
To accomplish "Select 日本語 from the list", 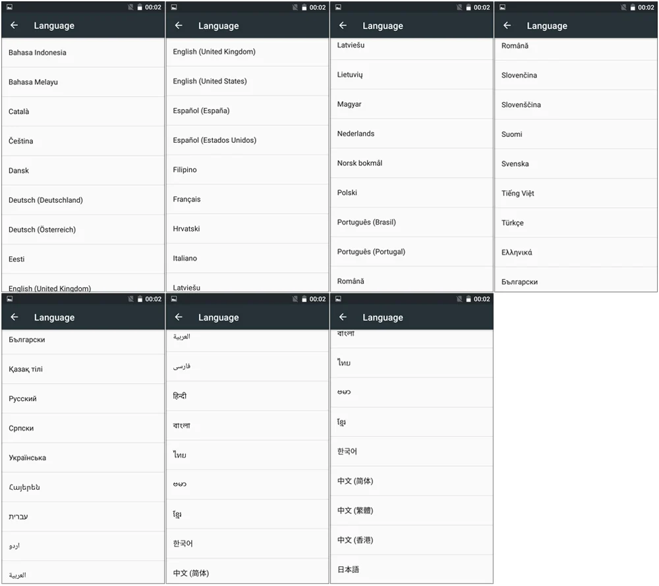I will pyautogui.click(x=411, y=570).
